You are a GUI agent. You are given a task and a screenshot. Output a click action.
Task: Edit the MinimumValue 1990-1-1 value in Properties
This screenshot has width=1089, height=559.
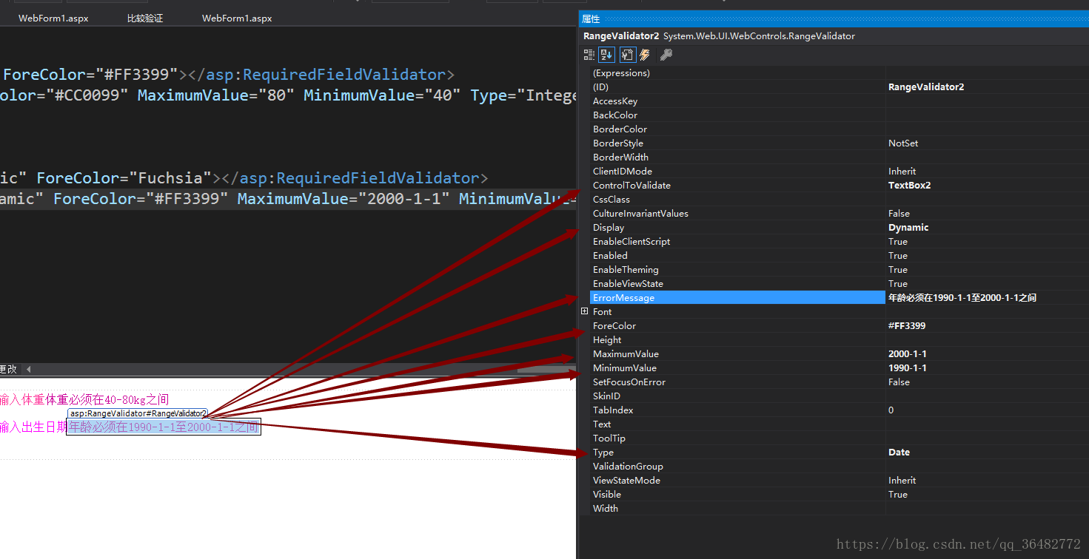[908, 368]
